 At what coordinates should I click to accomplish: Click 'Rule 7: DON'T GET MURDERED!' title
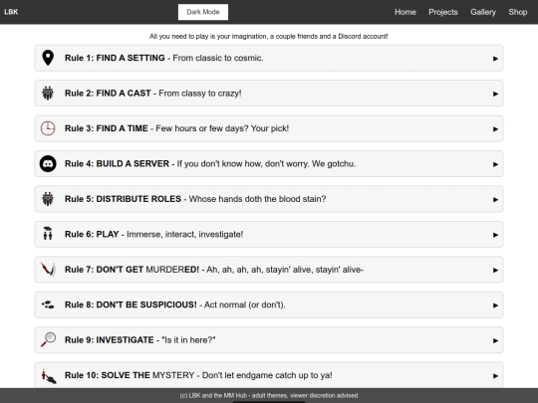(132, 270)
